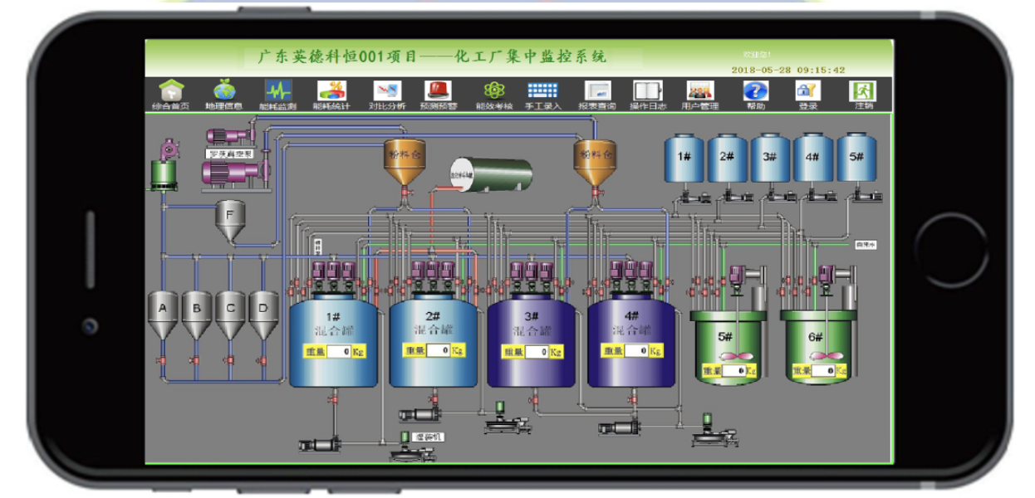1035x498 pixels.
Task: Click the 注销 logout icon
Action: (863, 90)
